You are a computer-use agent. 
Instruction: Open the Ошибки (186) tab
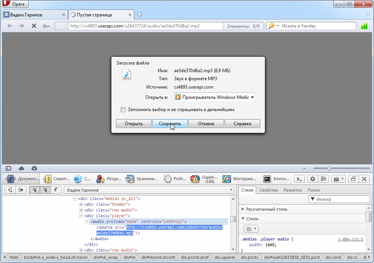click(204, 179)
